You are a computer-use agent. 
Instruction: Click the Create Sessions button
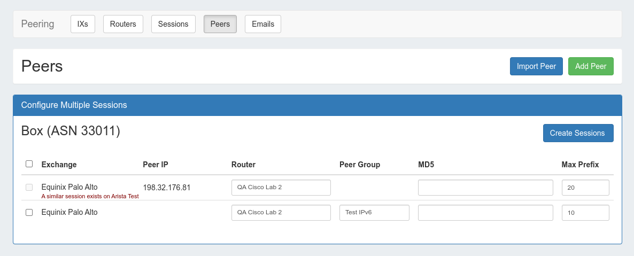click(x=578, y=133)
